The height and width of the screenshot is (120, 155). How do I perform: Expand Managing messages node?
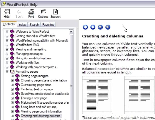(7, 54)
